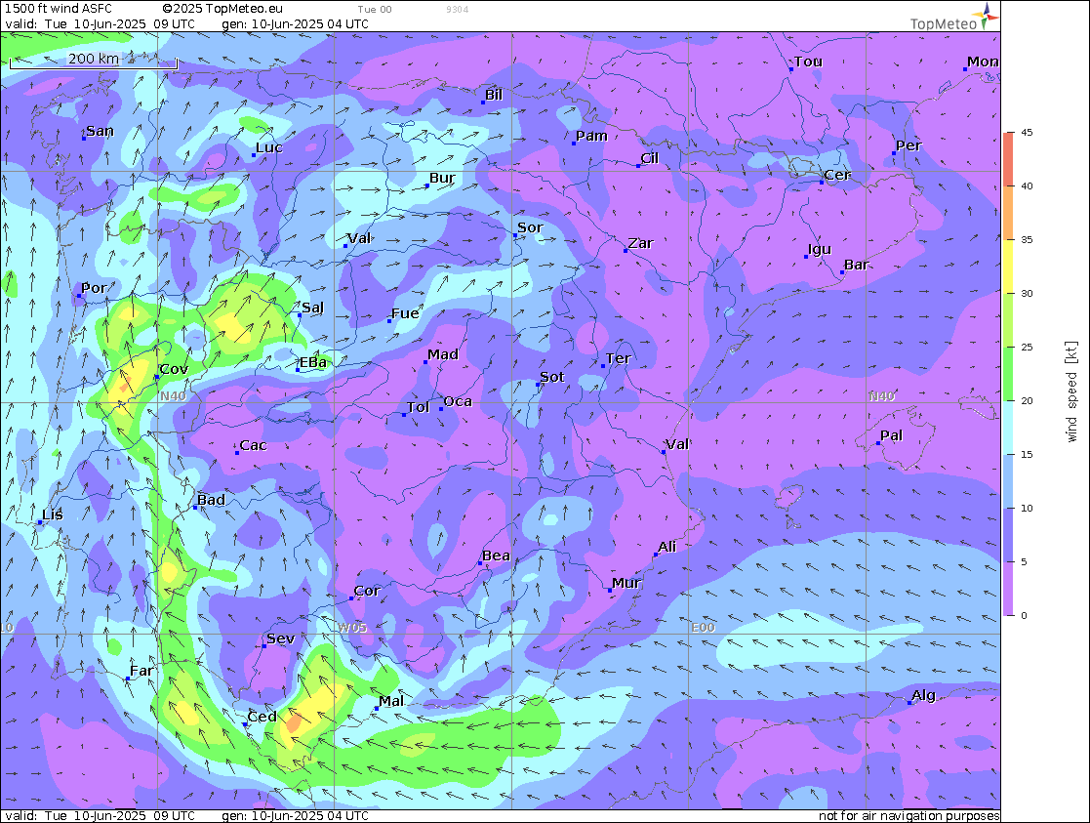Click the Igu city marker
The image size is (1090, 823).
806,257
